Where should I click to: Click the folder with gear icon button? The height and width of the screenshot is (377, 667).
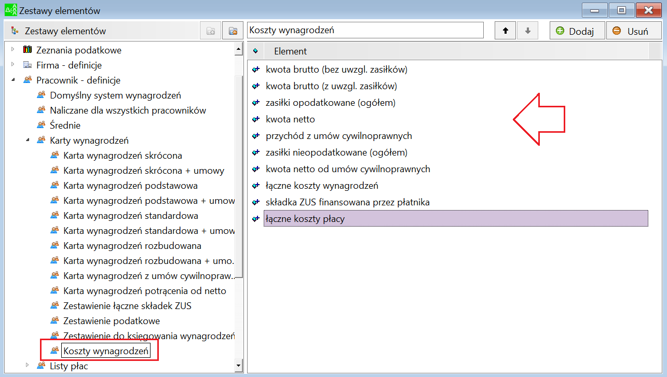tap(233, 31)
